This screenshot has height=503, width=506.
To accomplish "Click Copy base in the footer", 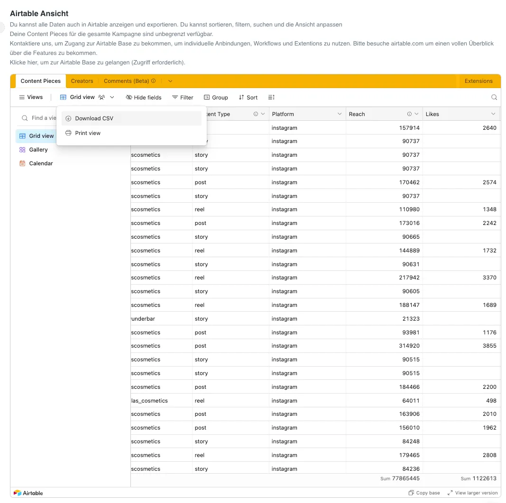I will coord(424,493).
